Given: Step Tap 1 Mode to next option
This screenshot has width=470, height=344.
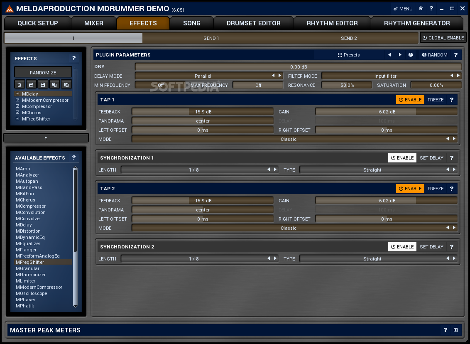Looking at the screenshot, I should click(x=454, y=139).
